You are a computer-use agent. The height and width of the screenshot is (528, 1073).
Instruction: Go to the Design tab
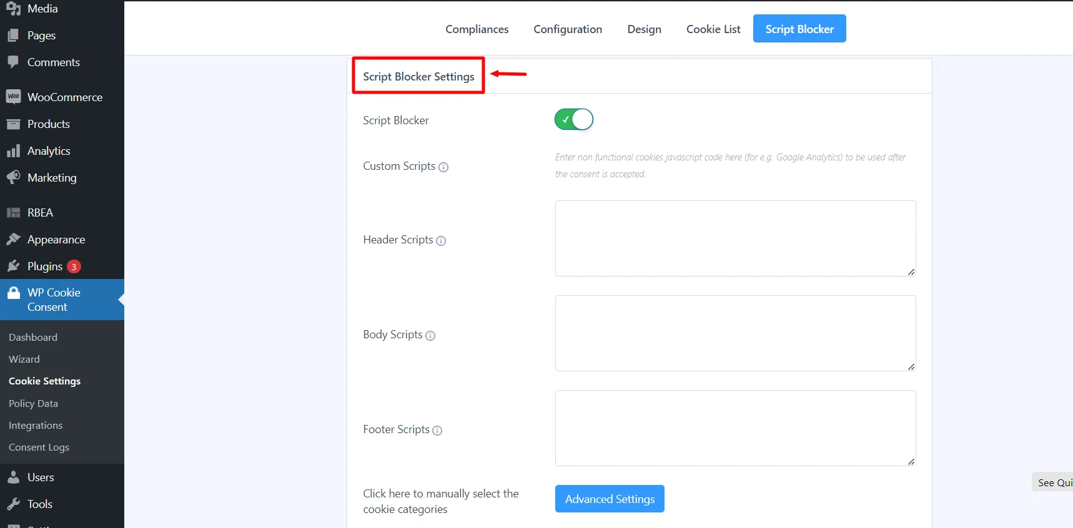point(645,29)
